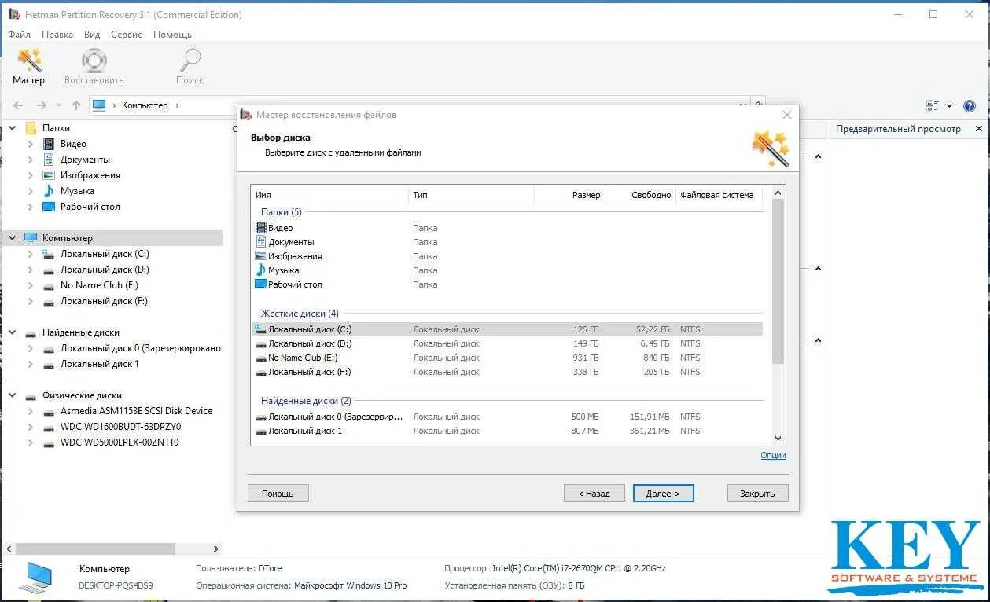The width and height of the screenshot is (990, 602).
Task: Select Видео icon in wizard list
Action: pos(261,228)
